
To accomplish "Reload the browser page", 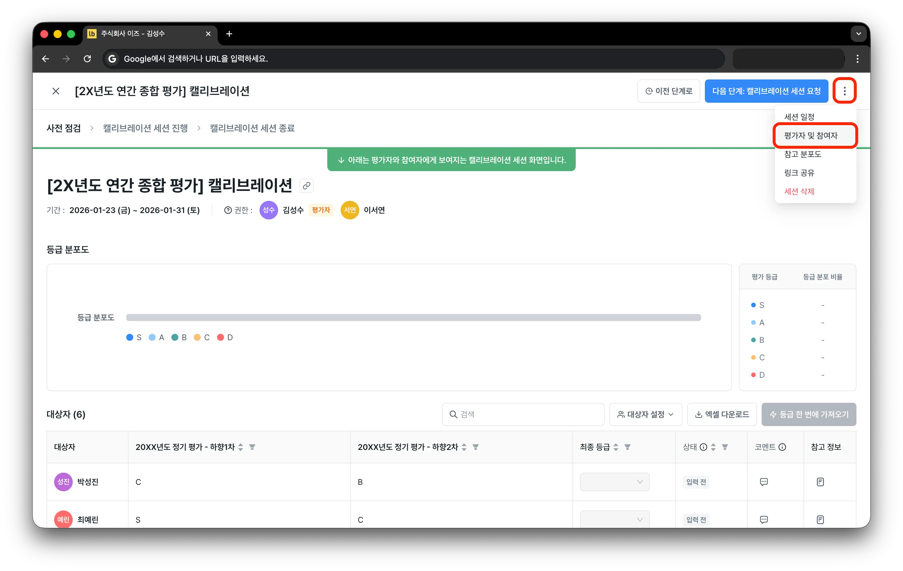I will [x=87, y=58].
